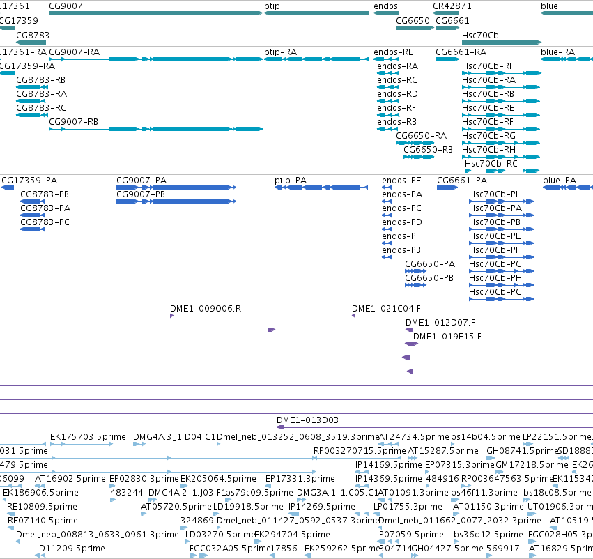Open the Hsc70Cb-PI protein label
The height and width of the screenshot is (559, 593).
tap(493, 194)
